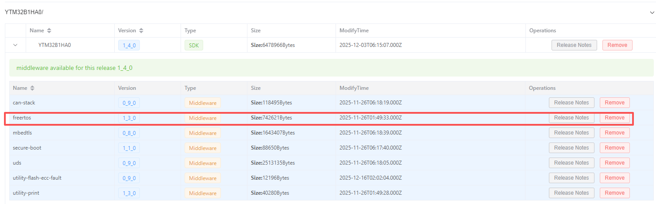Collapse the YTM32B1HA0/ section chevron
The width and height of the screenshot is (656, 204).
tap(651, 12)
